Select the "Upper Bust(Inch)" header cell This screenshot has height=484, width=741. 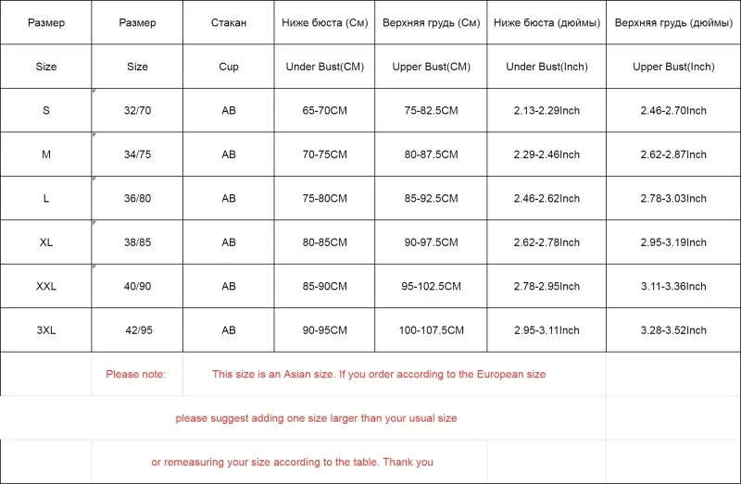pos(673,67)
